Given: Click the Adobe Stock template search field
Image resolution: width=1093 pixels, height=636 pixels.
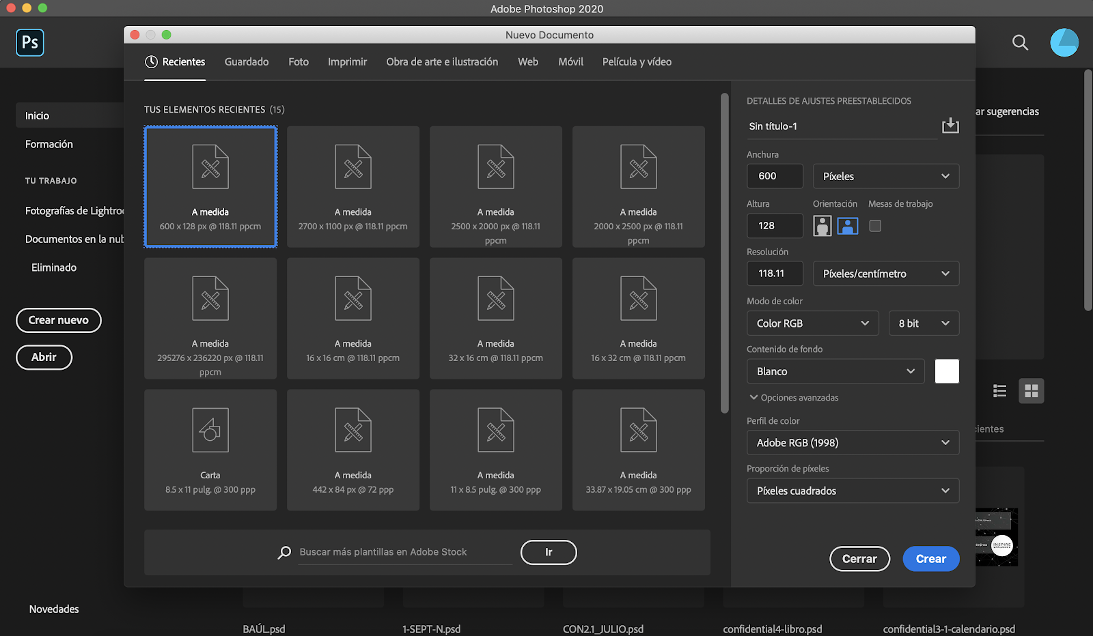Looking at the screenshot, I should click(405, 552).
